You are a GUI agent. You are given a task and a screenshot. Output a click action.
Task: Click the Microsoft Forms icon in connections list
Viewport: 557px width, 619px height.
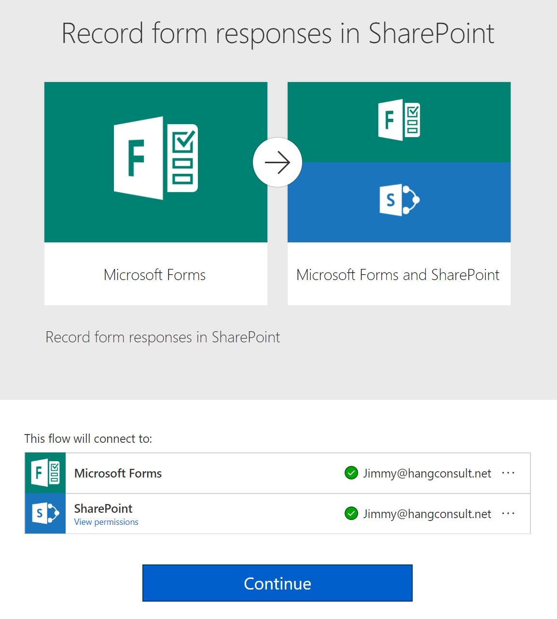[x=45, y=473]
